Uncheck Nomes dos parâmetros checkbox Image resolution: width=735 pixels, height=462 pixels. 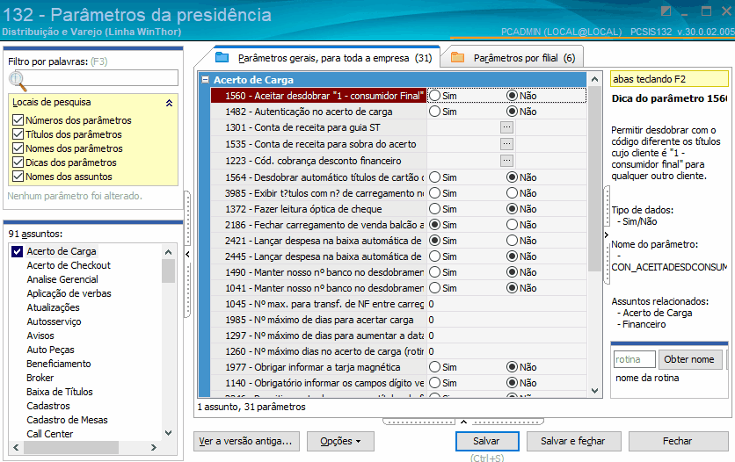(18, 148)
